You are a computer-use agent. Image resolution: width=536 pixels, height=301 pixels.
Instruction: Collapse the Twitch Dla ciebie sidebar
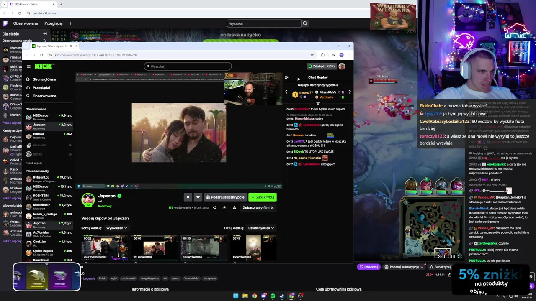tap(45, 34)
